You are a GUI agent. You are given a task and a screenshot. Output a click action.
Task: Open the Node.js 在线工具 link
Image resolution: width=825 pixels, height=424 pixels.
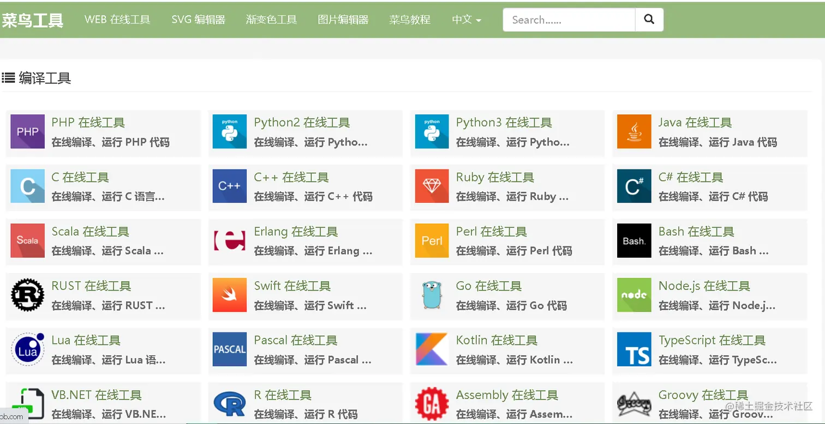tap(704, 286)
